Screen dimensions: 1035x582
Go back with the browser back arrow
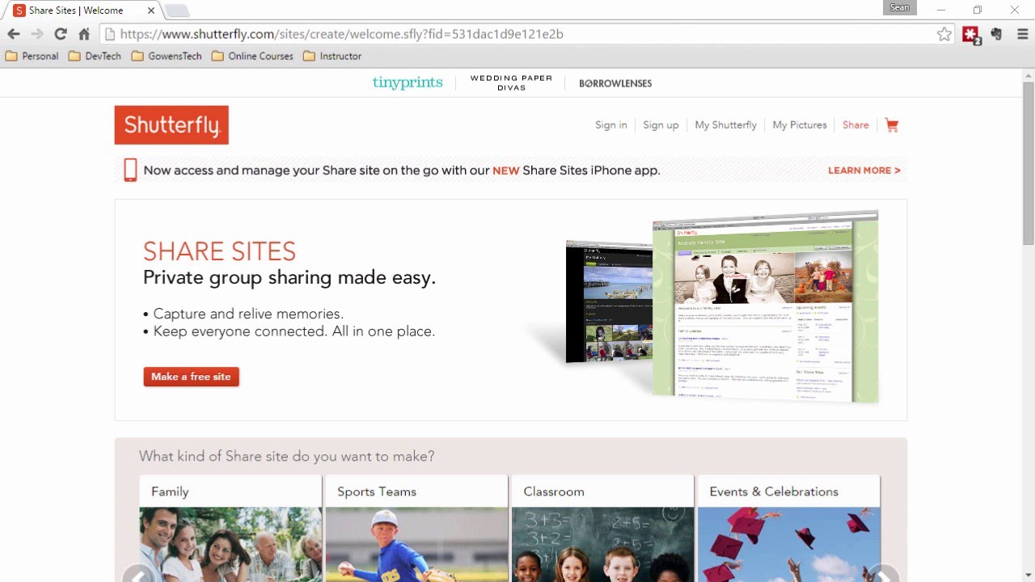(x=14, y=34)
